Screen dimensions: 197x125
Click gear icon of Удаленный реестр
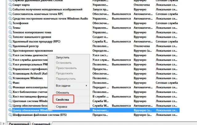pyautogui.click(x=10, y=46)
